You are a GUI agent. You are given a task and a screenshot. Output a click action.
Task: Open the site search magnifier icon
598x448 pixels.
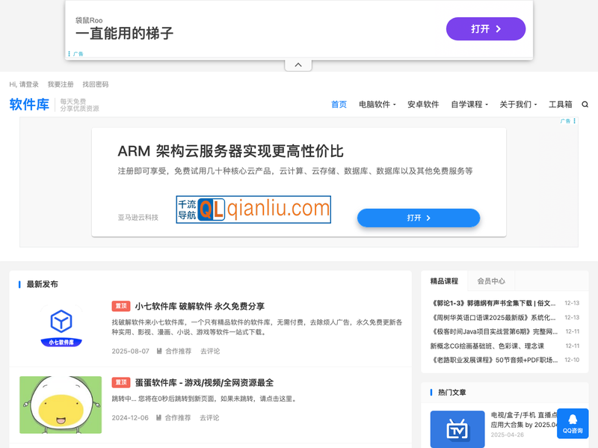(585, 105)
